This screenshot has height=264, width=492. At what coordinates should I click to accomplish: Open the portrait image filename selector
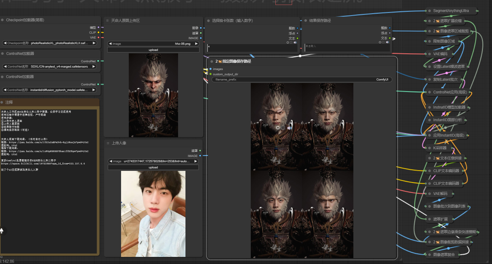click(x=153, y=161)
